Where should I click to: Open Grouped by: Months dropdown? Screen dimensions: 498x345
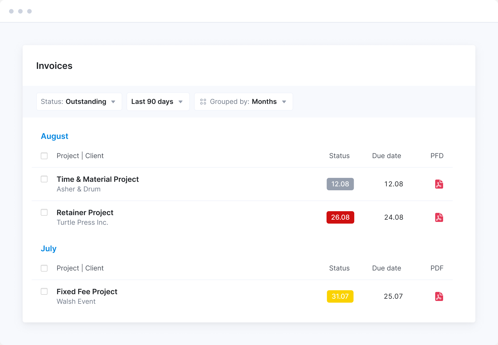243,102
